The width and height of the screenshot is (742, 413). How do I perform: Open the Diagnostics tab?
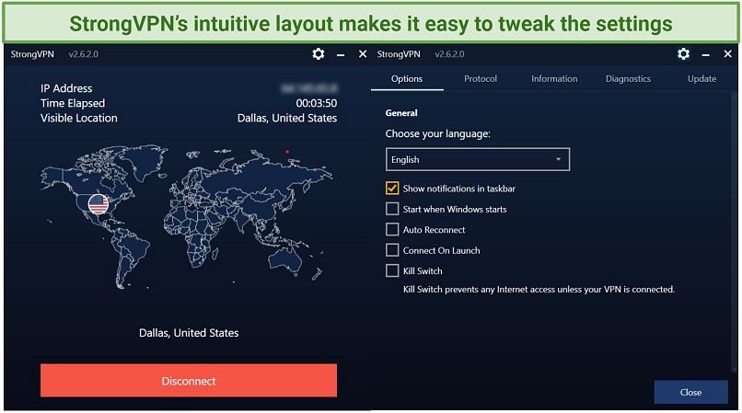point(628,79)
